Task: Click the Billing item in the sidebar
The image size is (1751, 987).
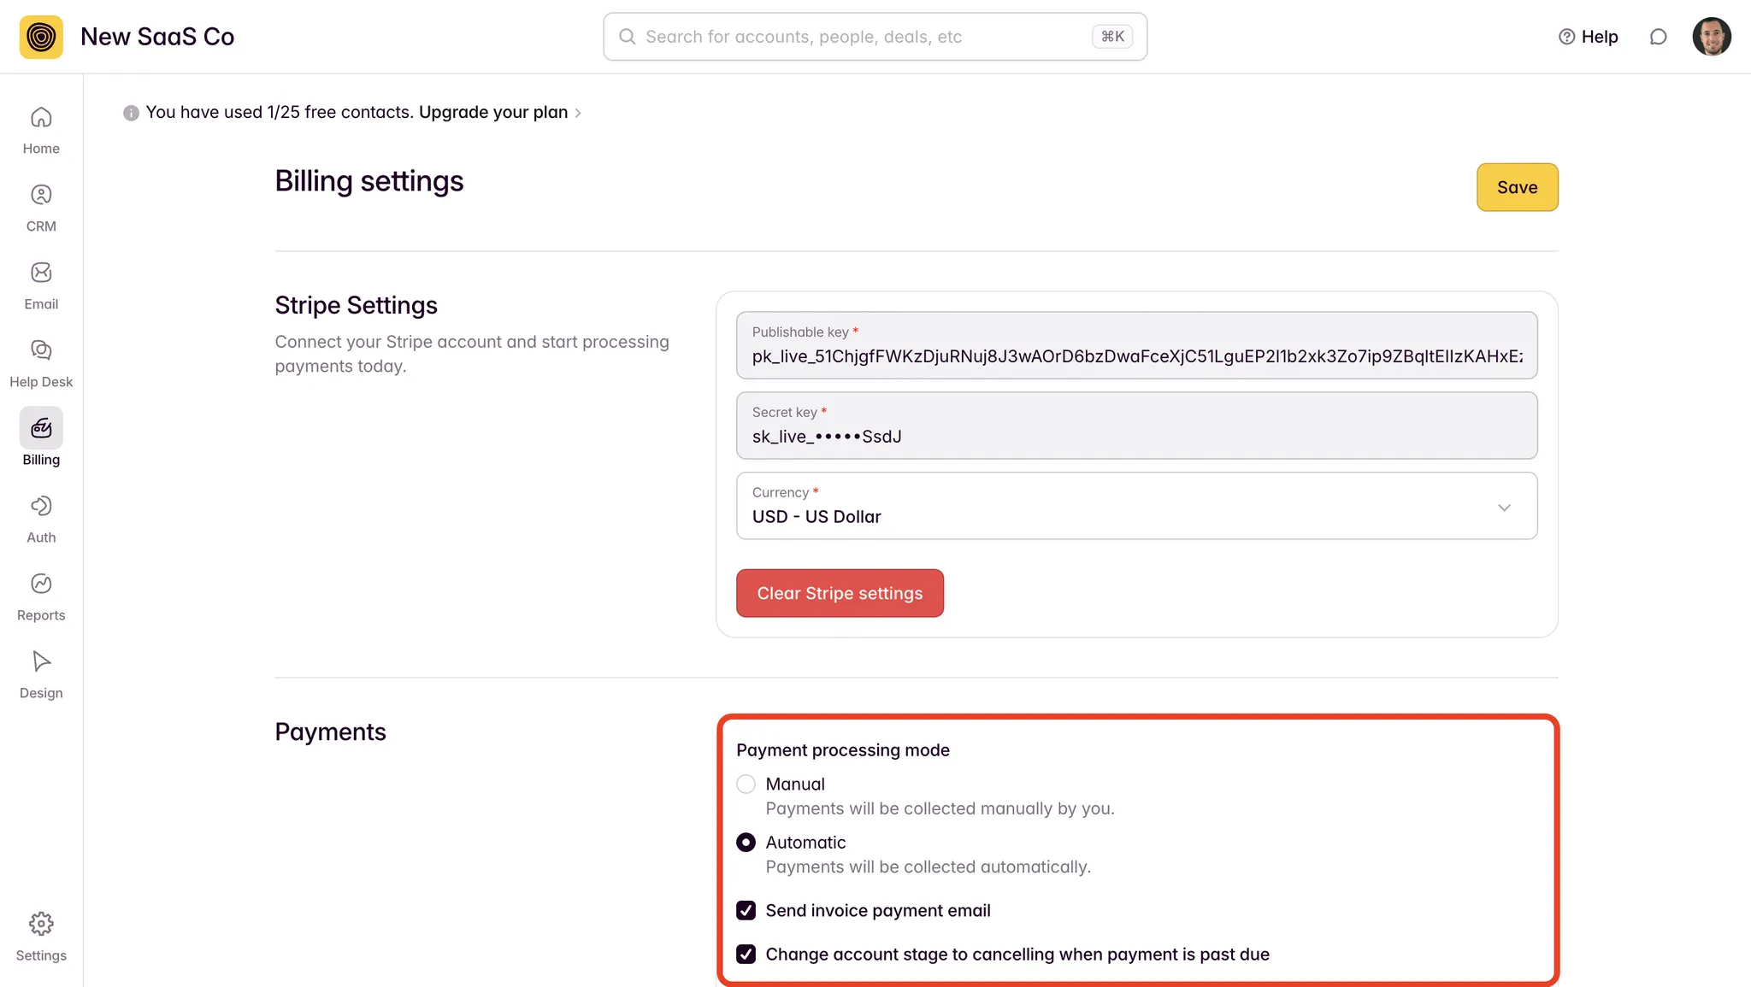Action: pos(41,429)
